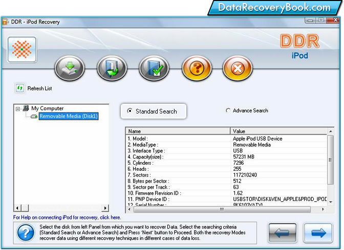This screenshot has height=250, width=344.
Task: Click tree panel scroll right arrow
Action: [x=105, y=208]
